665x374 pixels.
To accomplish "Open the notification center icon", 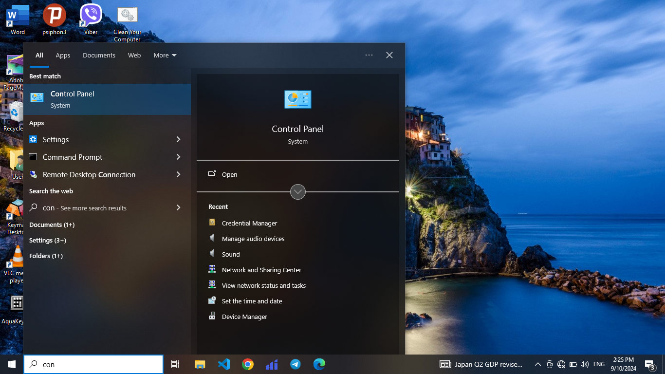I will coord(650,364).
